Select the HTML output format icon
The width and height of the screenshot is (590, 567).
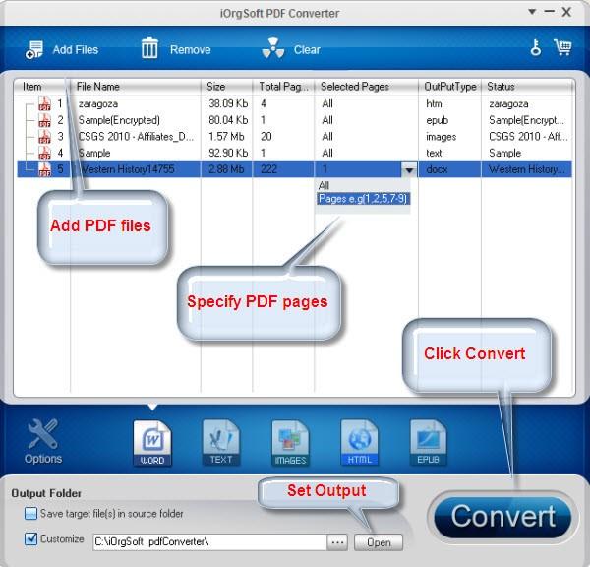click(360, 441)
